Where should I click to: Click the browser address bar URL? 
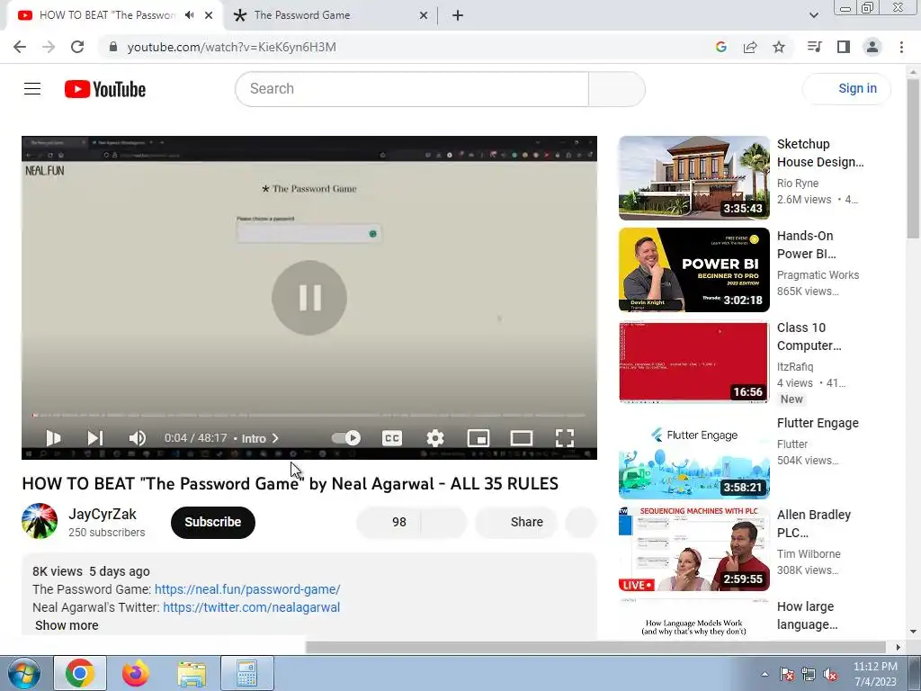(231, 47)
